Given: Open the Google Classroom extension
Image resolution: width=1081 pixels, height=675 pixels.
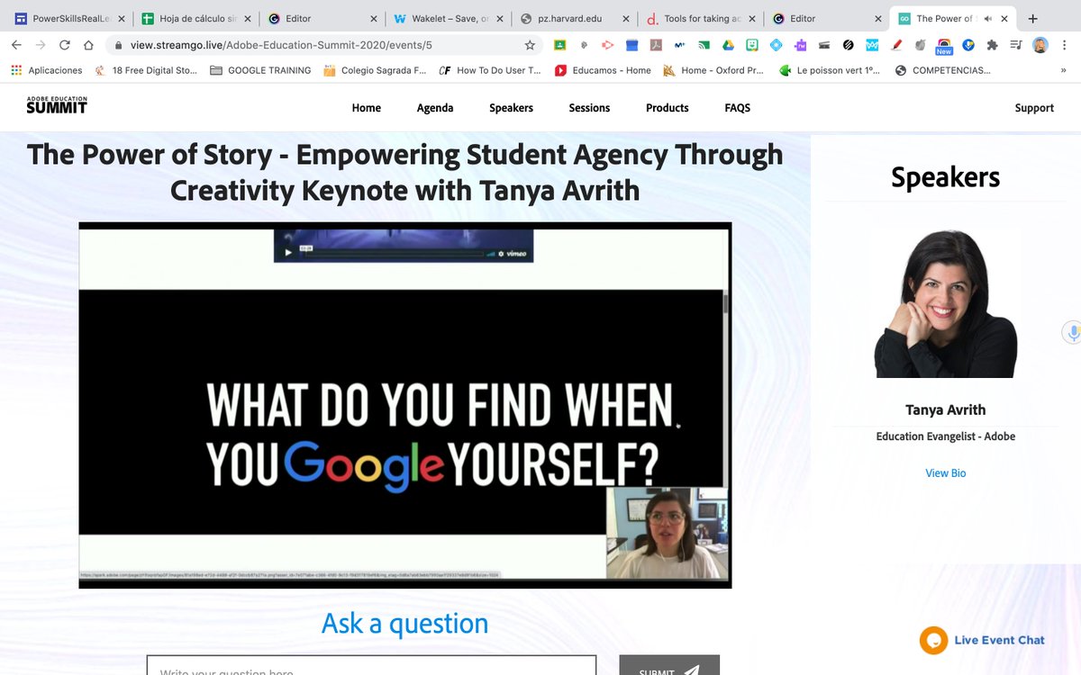Looking at the screenshot, I should 559,45.
